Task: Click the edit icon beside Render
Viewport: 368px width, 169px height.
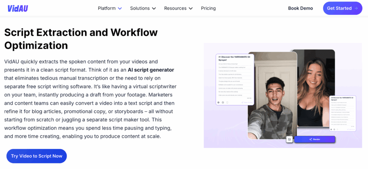Action: 289,139
